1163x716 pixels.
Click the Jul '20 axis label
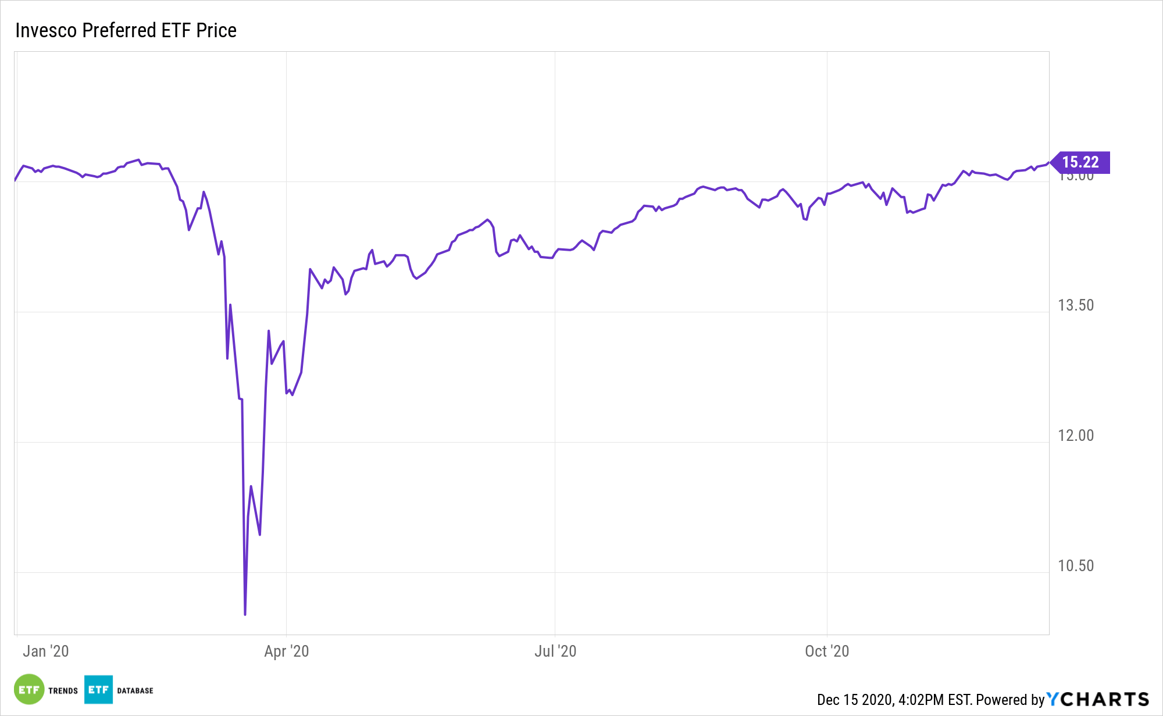click(555, 651)
